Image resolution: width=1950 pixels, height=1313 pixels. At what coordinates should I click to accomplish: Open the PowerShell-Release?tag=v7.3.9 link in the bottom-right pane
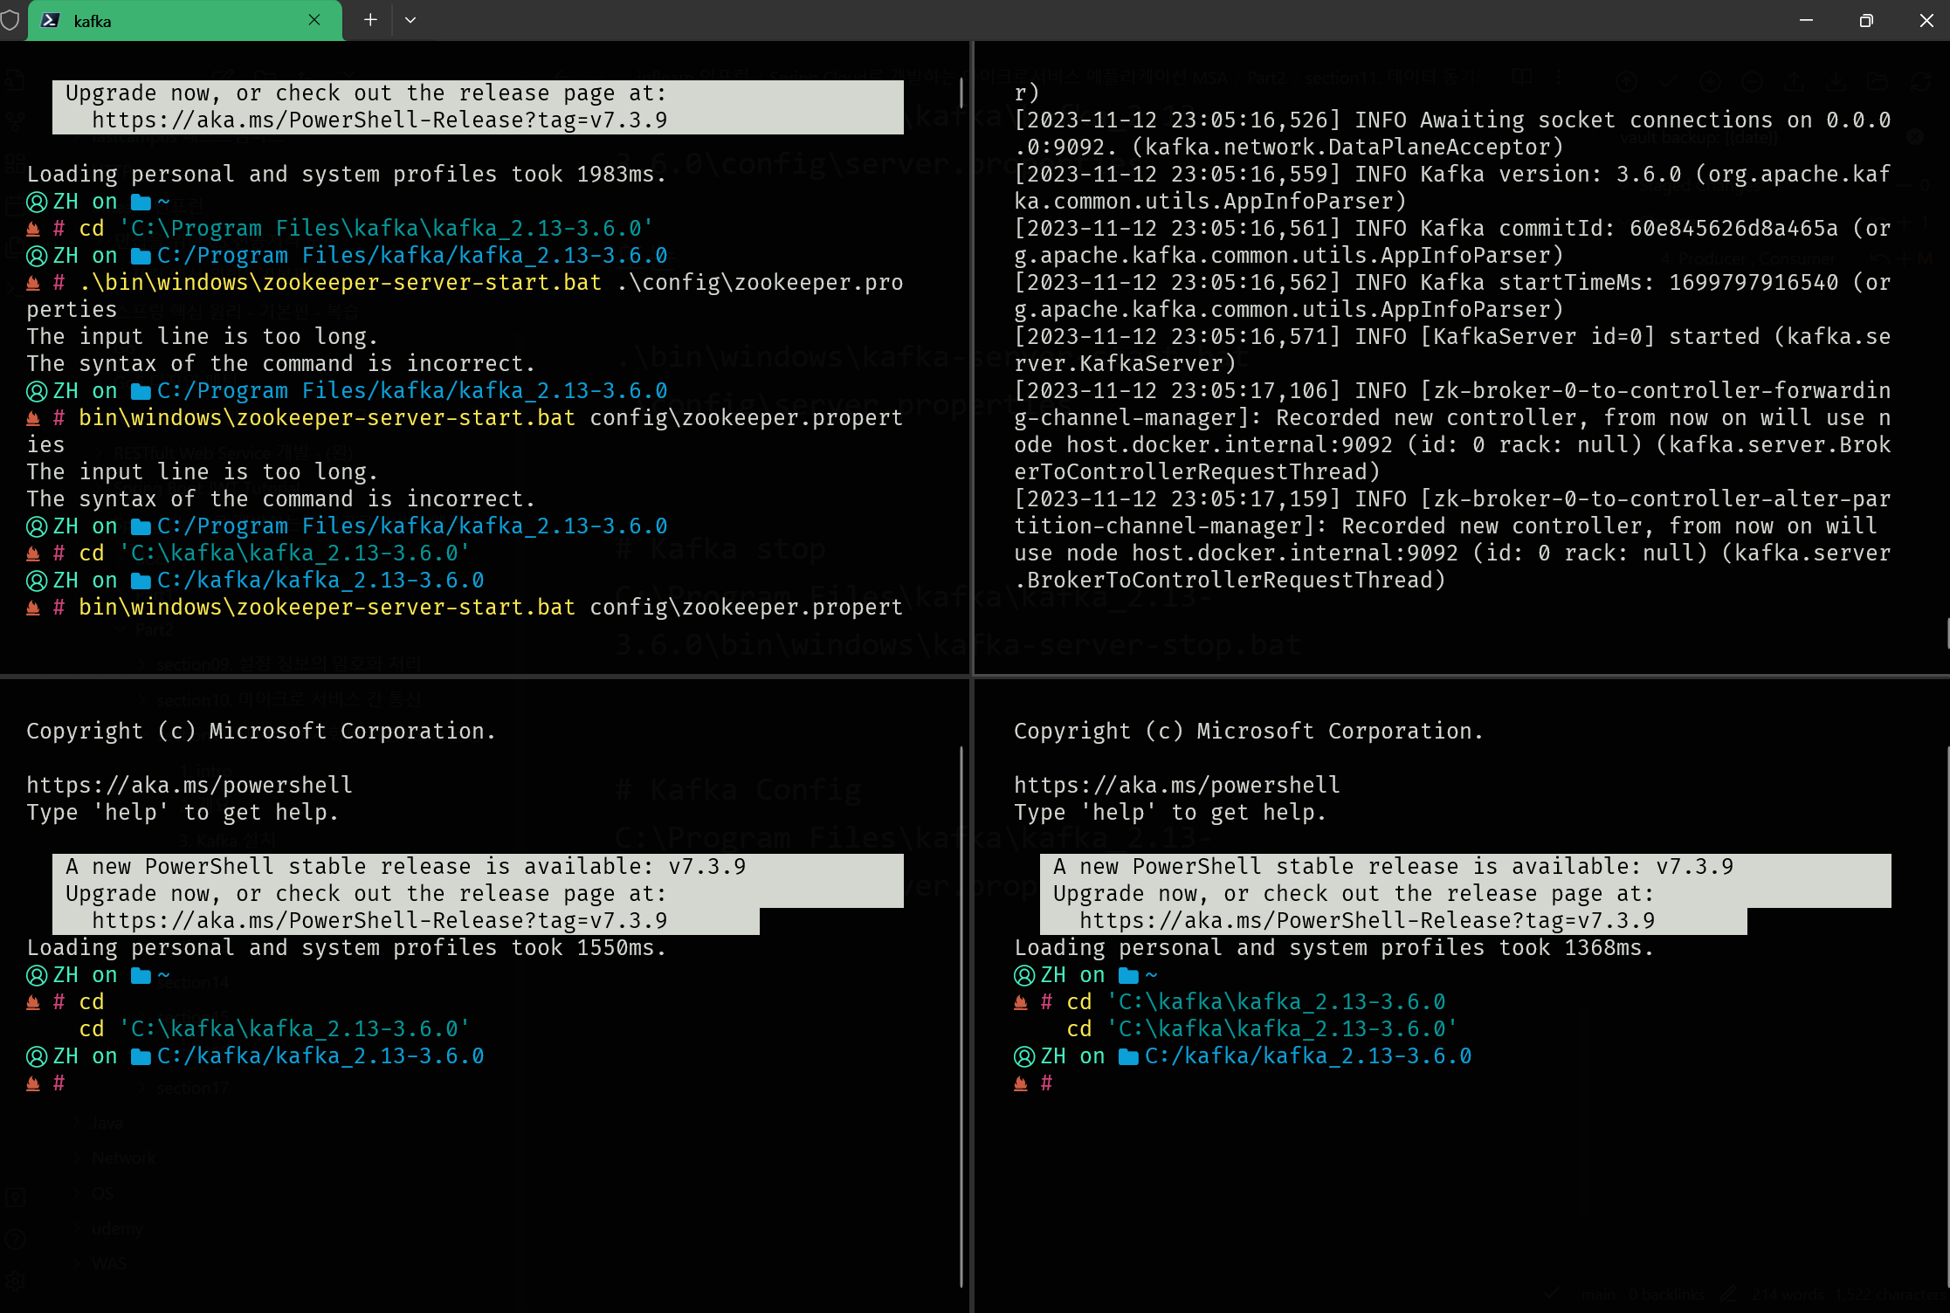pos(1368,921)
